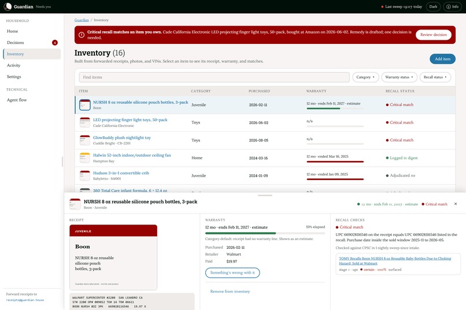Click the Hudson crib expired warranty bar

(x=335, y=179)
